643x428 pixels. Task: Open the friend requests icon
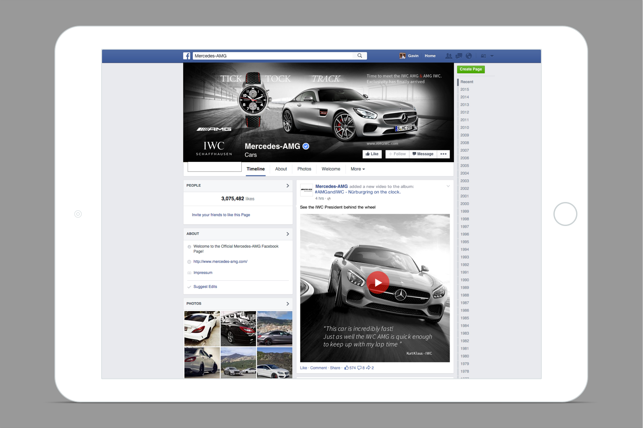tap(449, 56)
